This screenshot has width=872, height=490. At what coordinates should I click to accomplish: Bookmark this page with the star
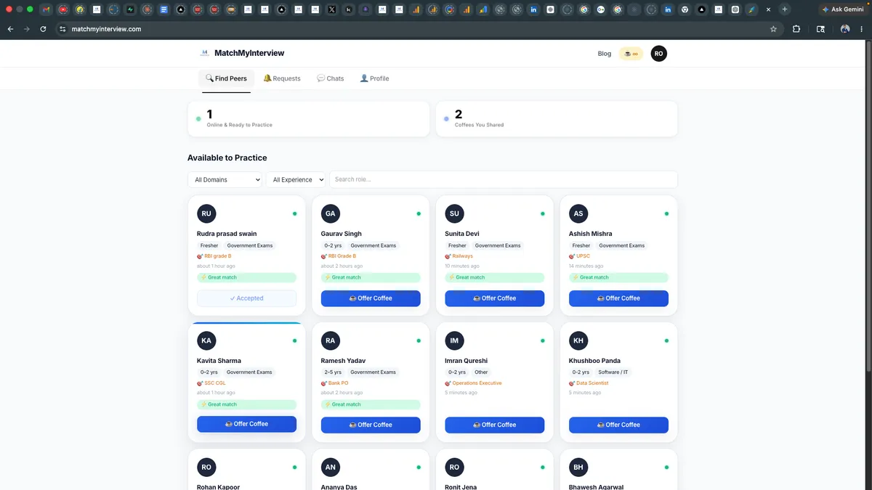773,29
